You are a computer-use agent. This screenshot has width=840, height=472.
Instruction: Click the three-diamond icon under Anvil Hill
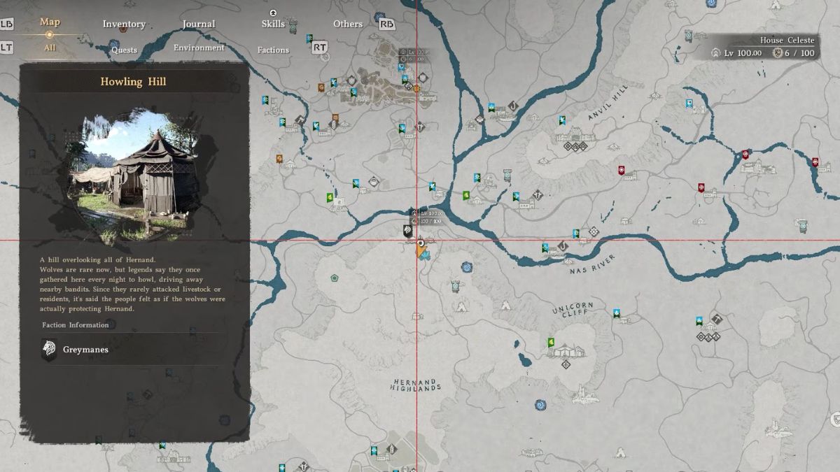(575, 146)
